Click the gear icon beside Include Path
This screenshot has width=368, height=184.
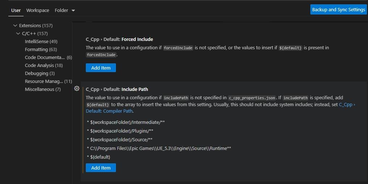[x=77, y=89]
